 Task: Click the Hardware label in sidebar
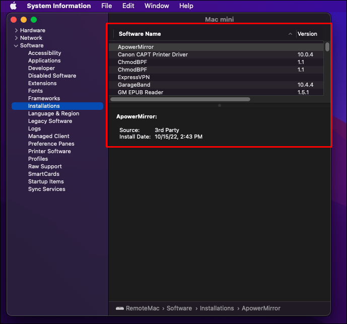pyautogui.click(x=33, y=30)
